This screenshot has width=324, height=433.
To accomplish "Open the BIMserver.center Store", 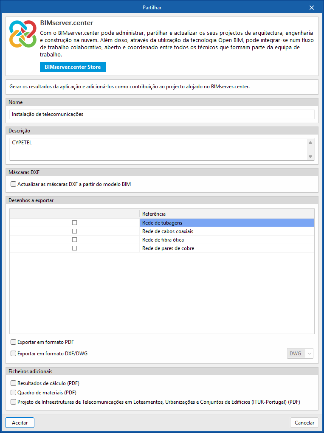I will click(73, 67).
